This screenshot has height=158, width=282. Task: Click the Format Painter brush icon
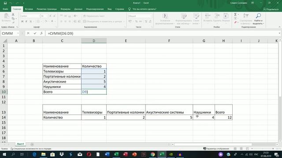(x=13, y=22)
